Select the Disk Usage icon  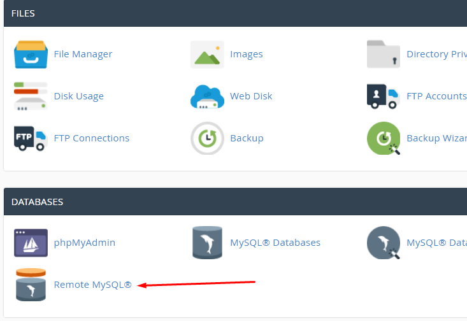(x=31, y=96)
